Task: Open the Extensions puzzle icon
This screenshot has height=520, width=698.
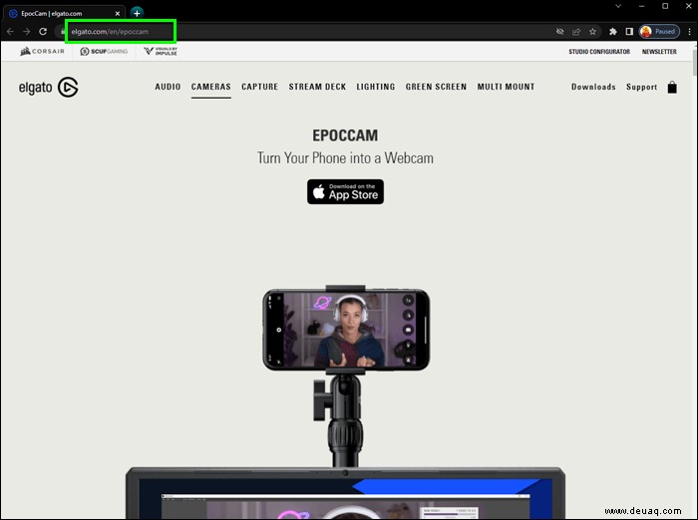Action: [x=613, y=32]
